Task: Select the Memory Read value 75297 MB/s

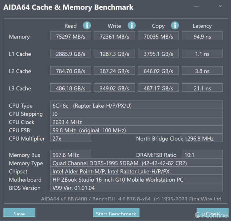Action: (71, 37)
